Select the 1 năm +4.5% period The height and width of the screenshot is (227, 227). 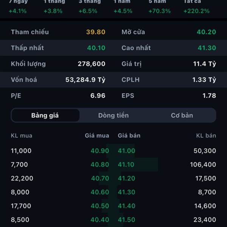[x=123, y=7]
